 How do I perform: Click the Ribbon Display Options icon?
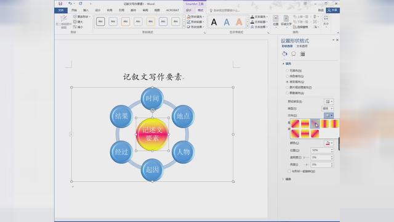pyautogui.click(x=305, y=4)
